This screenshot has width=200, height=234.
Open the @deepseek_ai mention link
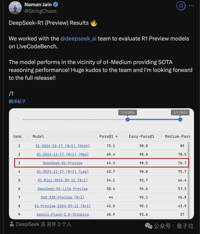[78, 39]
